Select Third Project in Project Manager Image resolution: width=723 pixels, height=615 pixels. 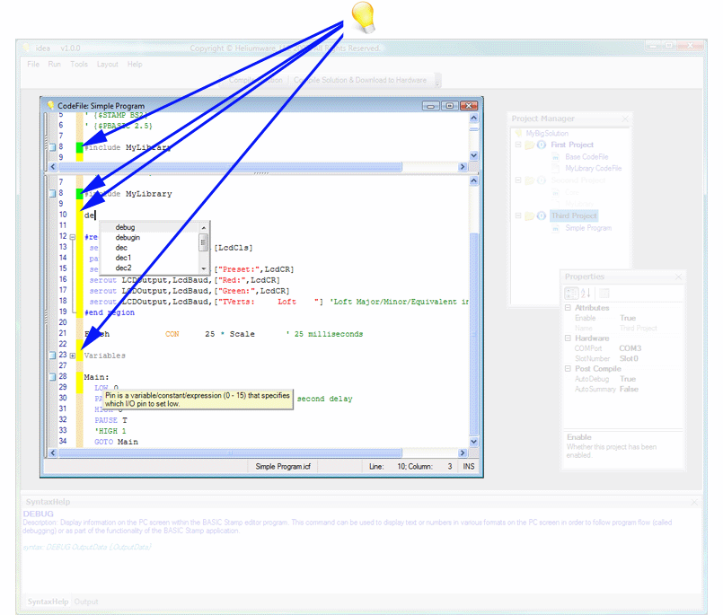click(x=575, y=215)
